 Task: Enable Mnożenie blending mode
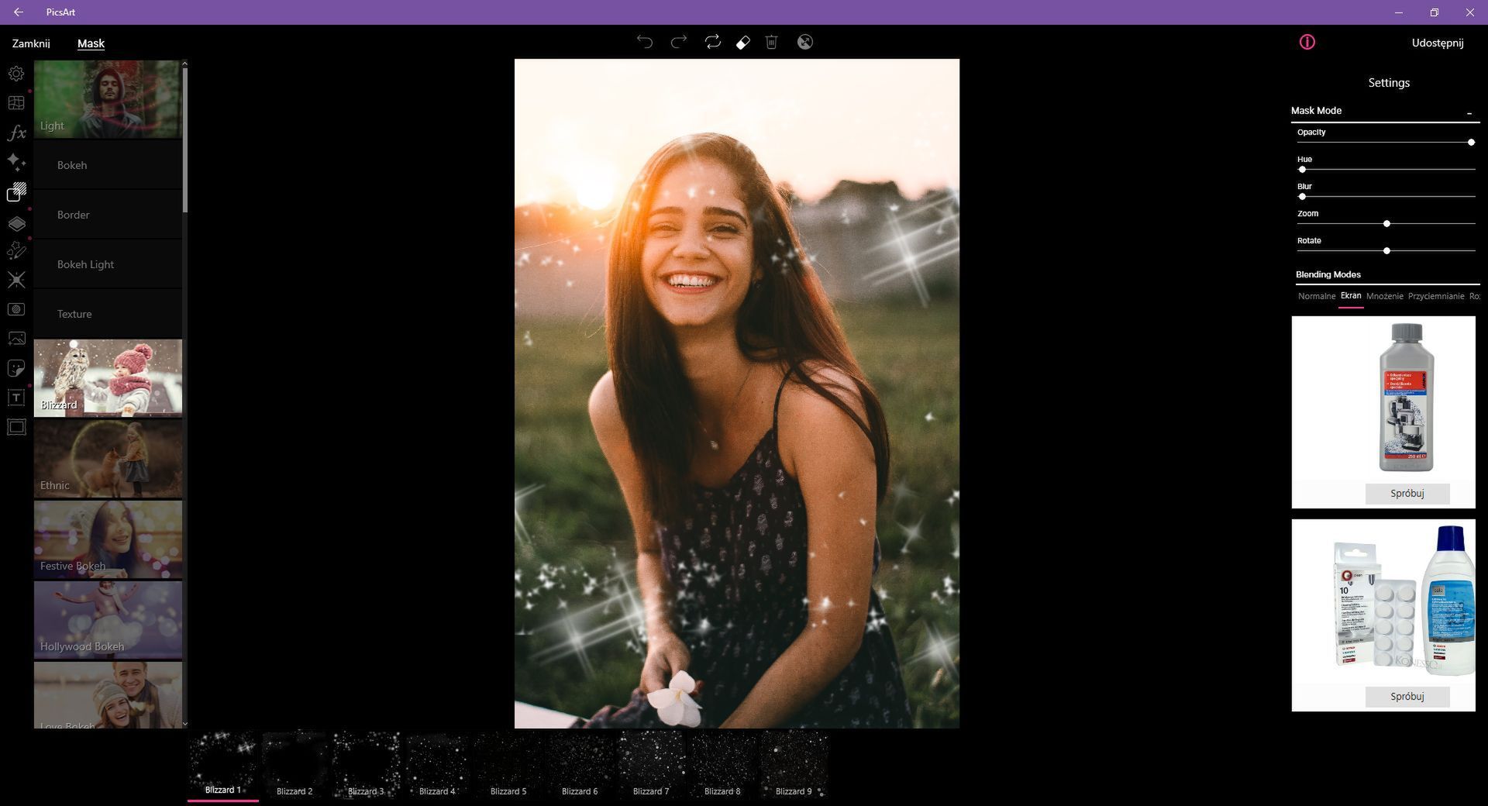pos(1386,296)
